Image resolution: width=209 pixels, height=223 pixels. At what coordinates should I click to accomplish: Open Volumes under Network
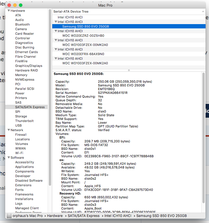(x=22, y=144)
